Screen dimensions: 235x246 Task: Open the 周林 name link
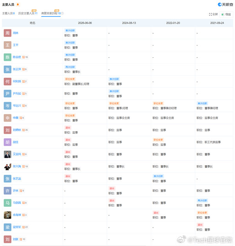pyautogui.click(x=16, y=33)
